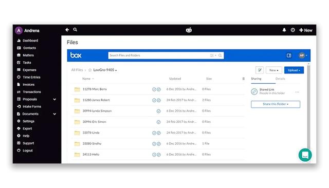Open the Help page
Screen dimensions: 329x188
[23, 136]
